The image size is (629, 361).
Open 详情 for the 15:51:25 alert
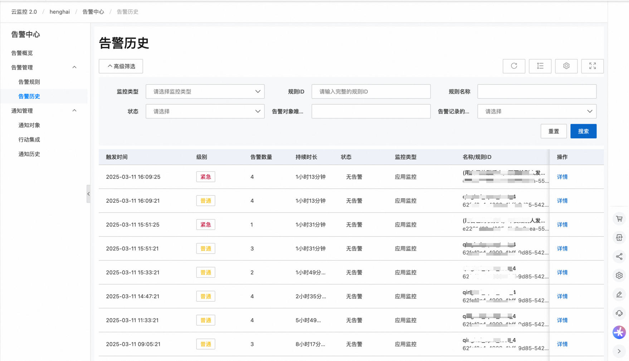click(x=562, y=225)
